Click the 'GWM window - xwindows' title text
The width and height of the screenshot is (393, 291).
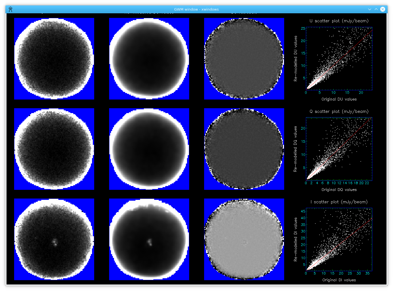pyautogui.click(x=196, y=9)
